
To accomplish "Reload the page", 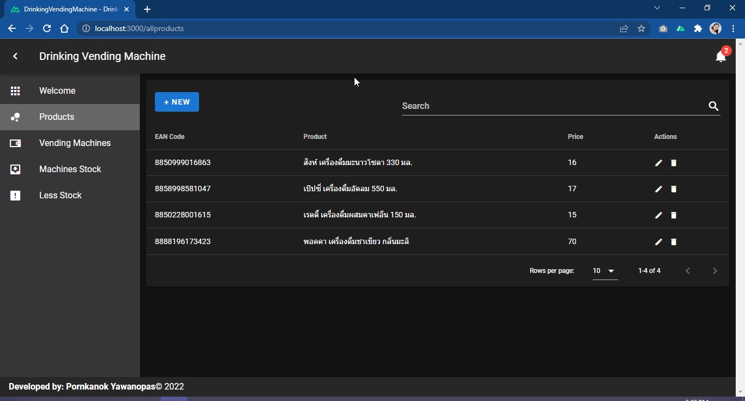I will coord(47,28).
